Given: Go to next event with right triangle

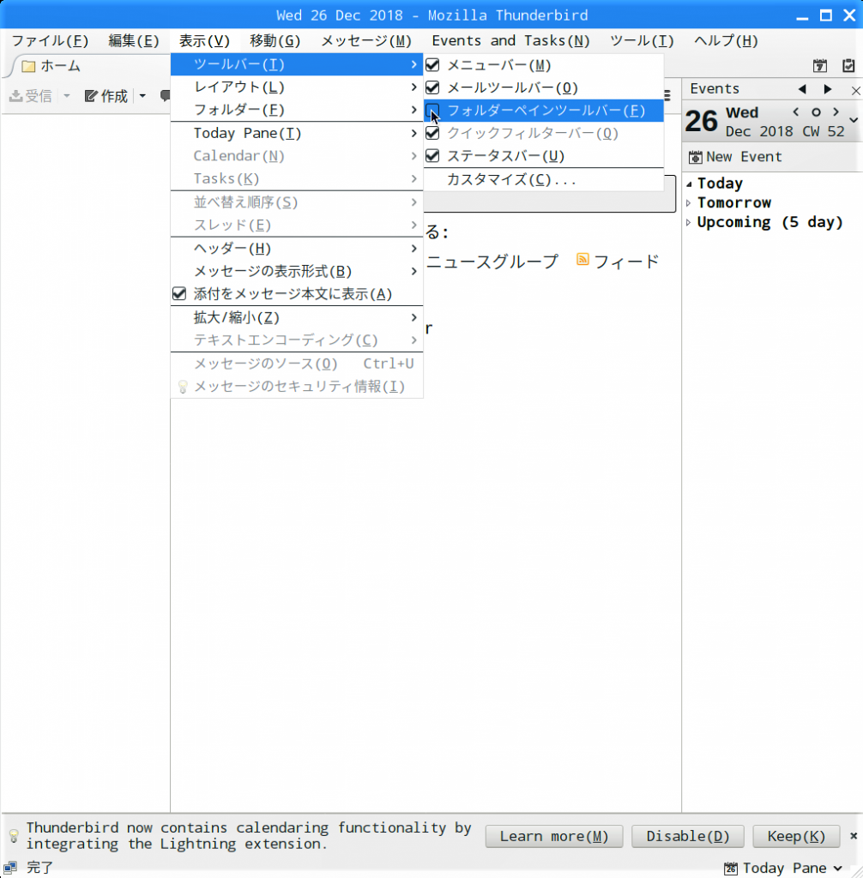Looking at the screenshot, I should point(828,89).
